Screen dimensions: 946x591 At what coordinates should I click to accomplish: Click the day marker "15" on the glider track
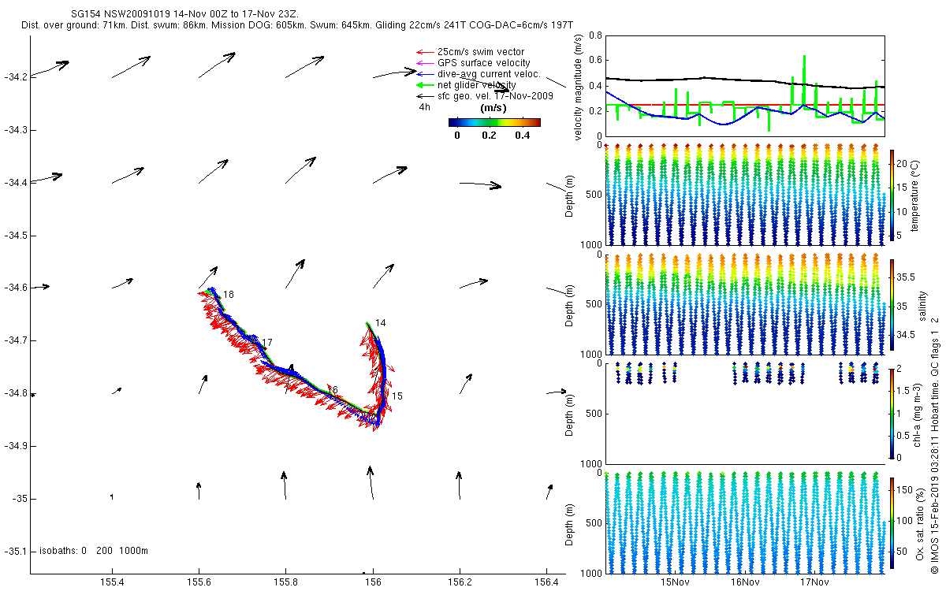click(397, 396)
